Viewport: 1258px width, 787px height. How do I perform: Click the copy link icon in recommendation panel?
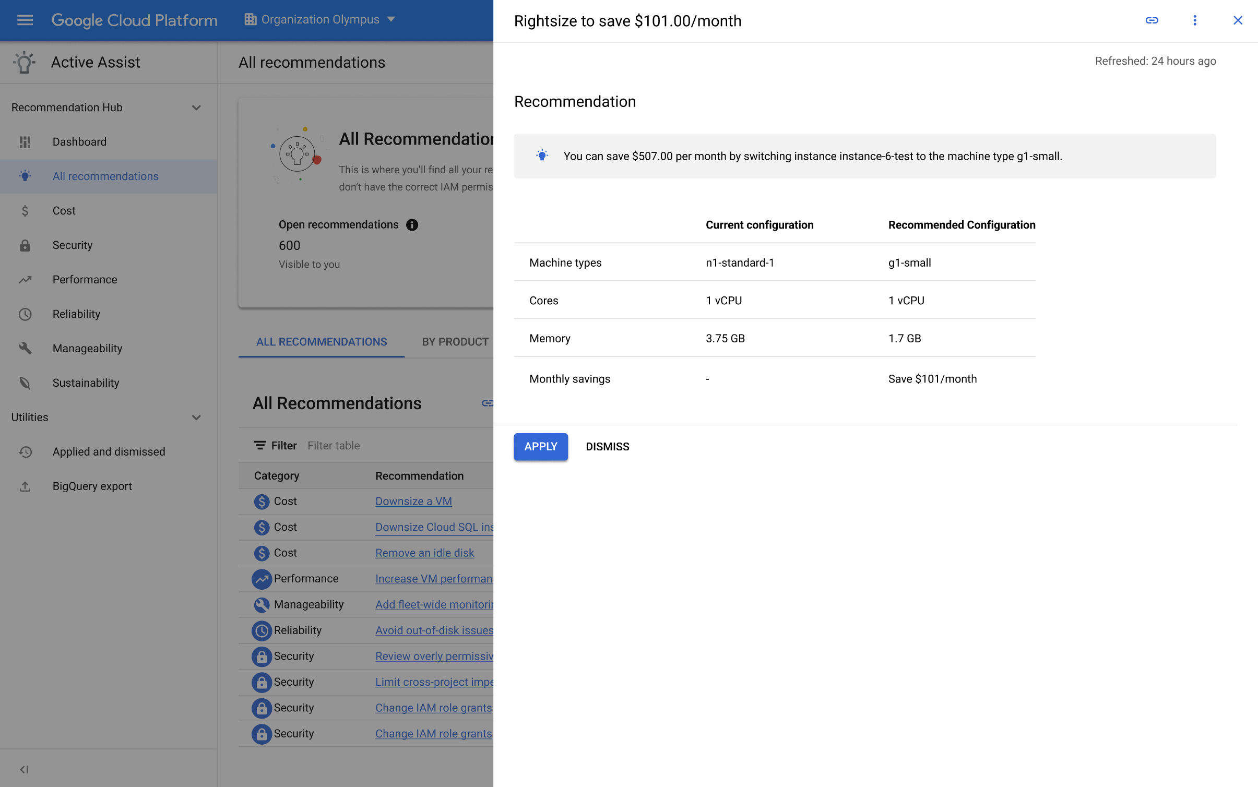coord(1152,20)
